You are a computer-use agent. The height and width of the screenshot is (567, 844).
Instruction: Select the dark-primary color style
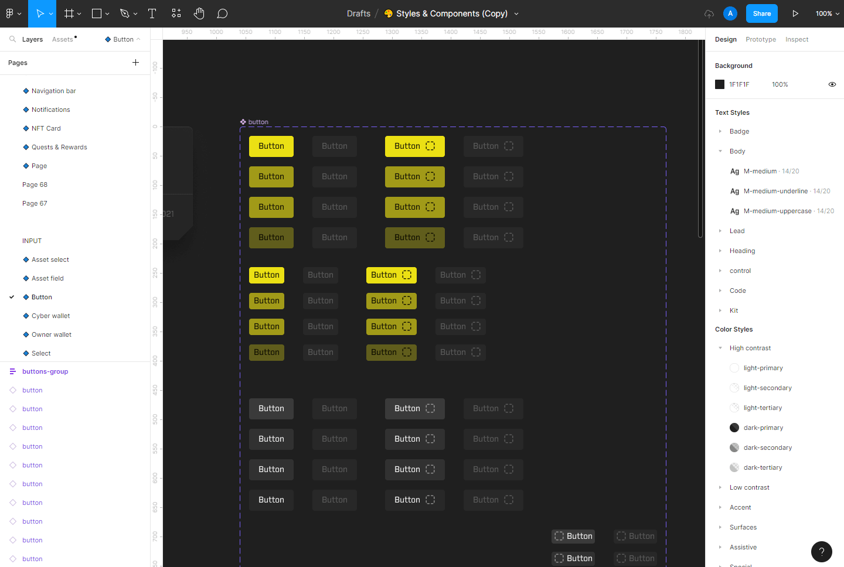[763, 428]
